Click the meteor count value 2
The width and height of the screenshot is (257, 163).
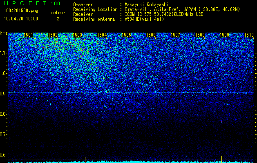[x=58, y=19]
